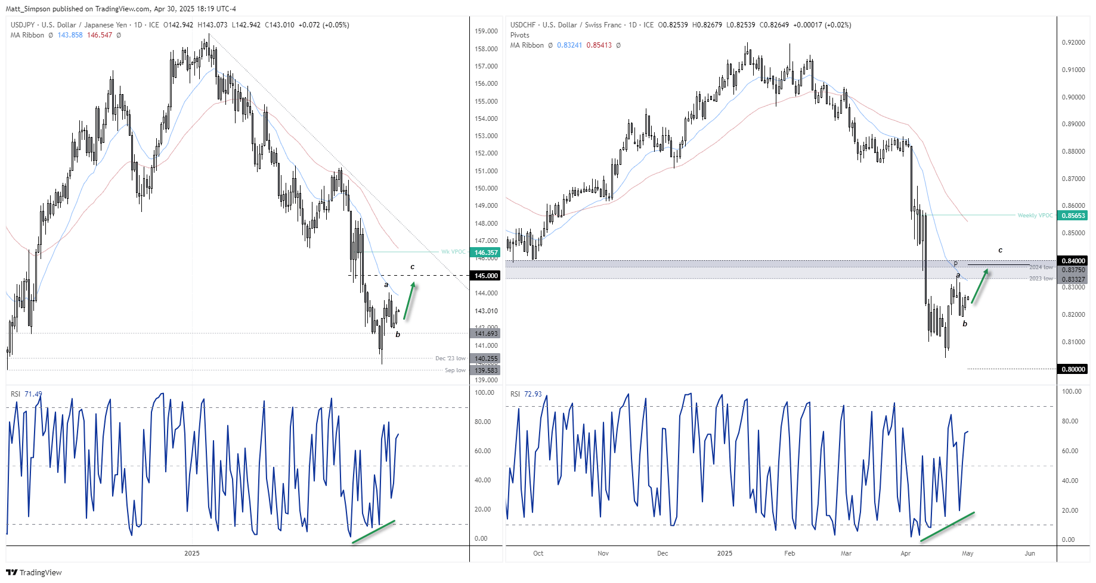Click the green arrow on the USDCHF chart

tap(979, 286)
